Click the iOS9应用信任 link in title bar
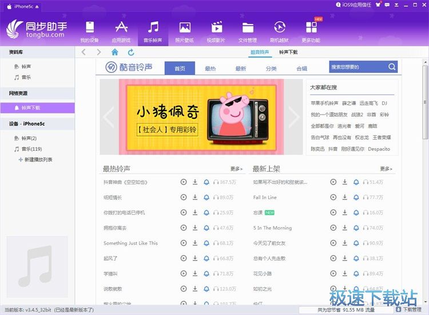The height and width of the screenshot is (315, 429). click(353, 5)
